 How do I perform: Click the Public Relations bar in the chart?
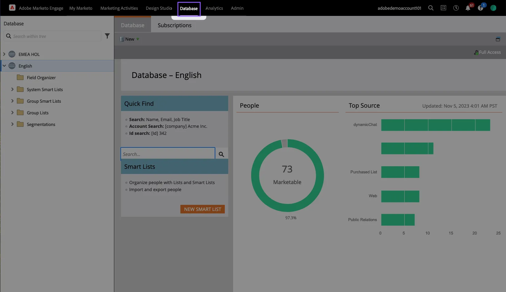click(x=398, y=220)
